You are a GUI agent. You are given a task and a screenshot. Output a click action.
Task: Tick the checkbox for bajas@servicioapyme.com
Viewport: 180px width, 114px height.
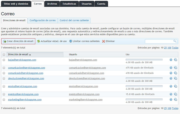(4, 60)
